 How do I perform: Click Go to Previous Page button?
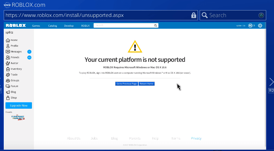tap(126, 84)
